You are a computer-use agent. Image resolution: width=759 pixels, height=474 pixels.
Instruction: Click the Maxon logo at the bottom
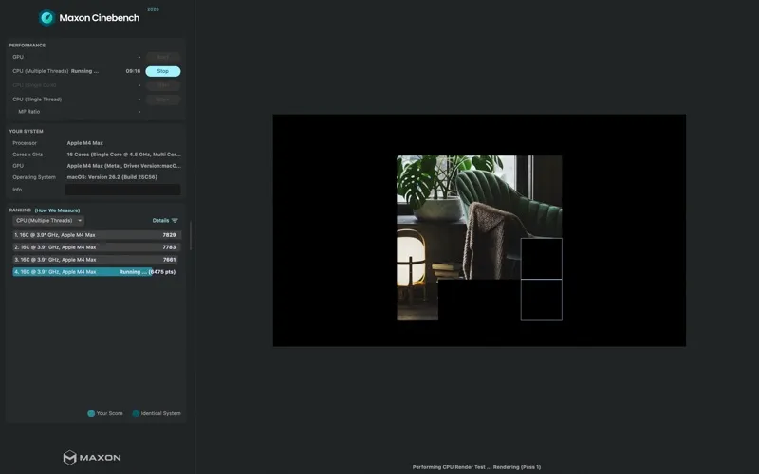point(92,458)
